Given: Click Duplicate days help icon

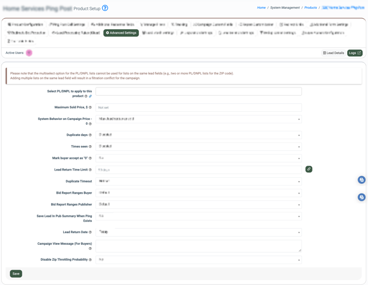Looking at the screenshot, I should click(90, 135).
